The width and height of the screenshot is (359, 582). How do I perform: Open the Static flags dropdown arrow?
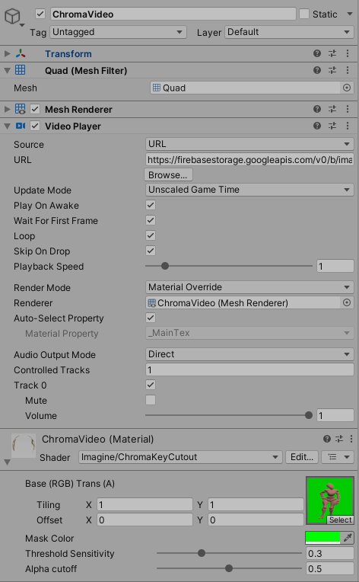tap(349, 14)
